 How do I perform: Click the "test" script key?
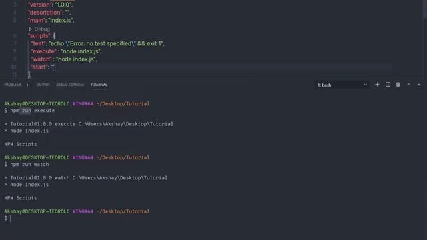[38, 43]
